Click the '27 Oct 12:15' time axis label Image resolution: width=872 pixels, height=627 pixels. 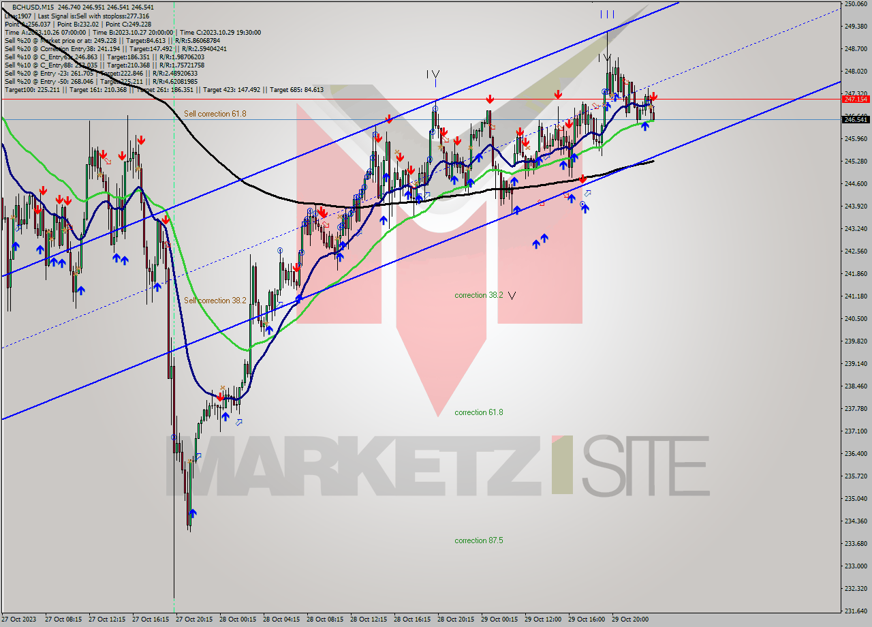[107, 620]
